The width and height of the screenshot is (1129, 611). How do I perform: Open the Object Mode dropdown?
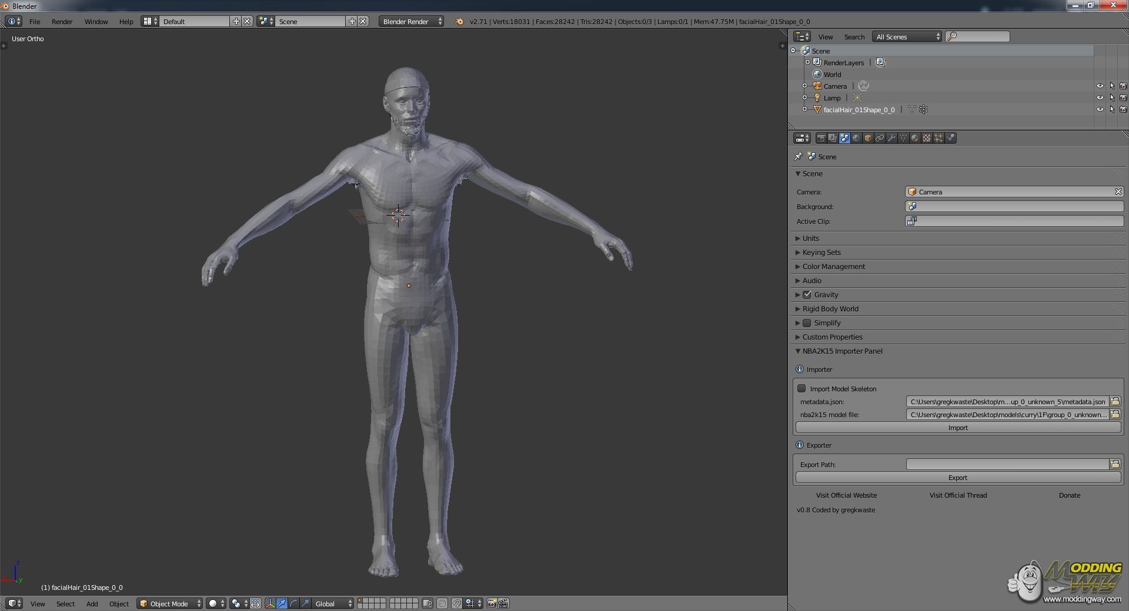169,603
